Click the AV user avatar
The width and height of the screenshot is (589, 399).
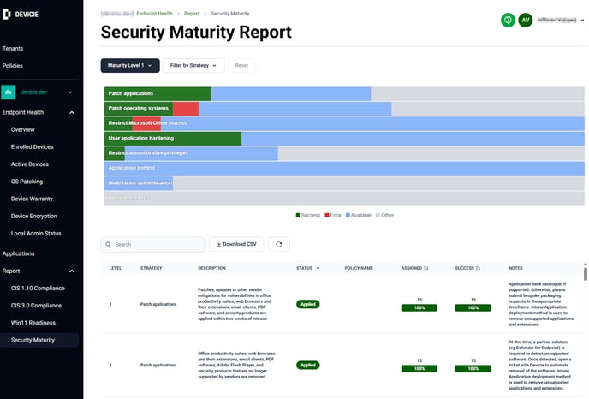click(525, 20)
